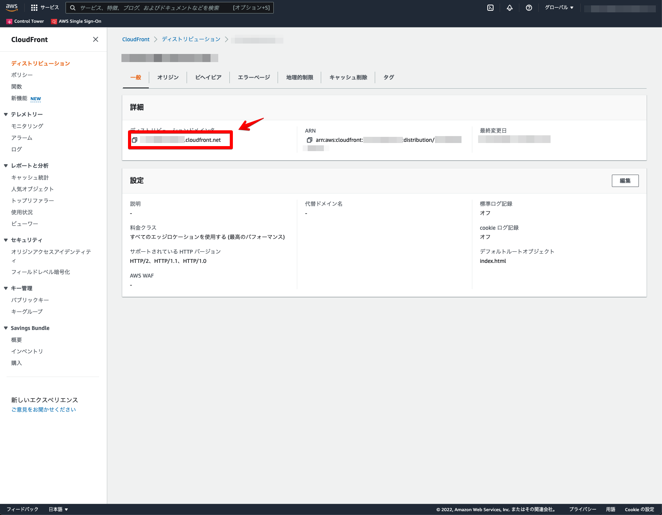This screenshot has height=515, width=662.
Task: Switch to the 一般 tab
Action: pos(136,77)
